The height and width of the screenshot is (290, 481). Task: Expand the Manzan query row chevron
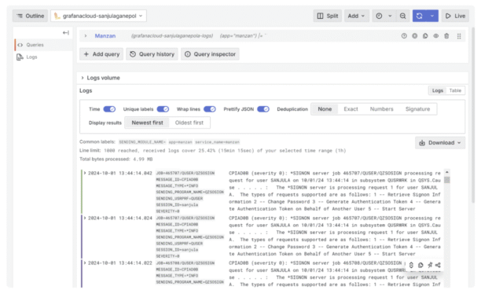coord(86,36)
